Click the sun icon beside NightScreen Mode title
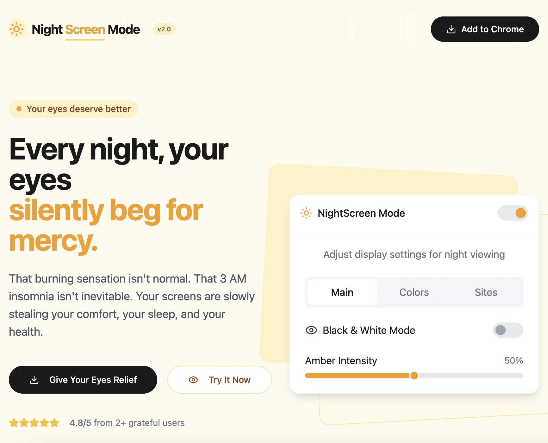This screenshot has height=443, width=548. pos(306,213)
